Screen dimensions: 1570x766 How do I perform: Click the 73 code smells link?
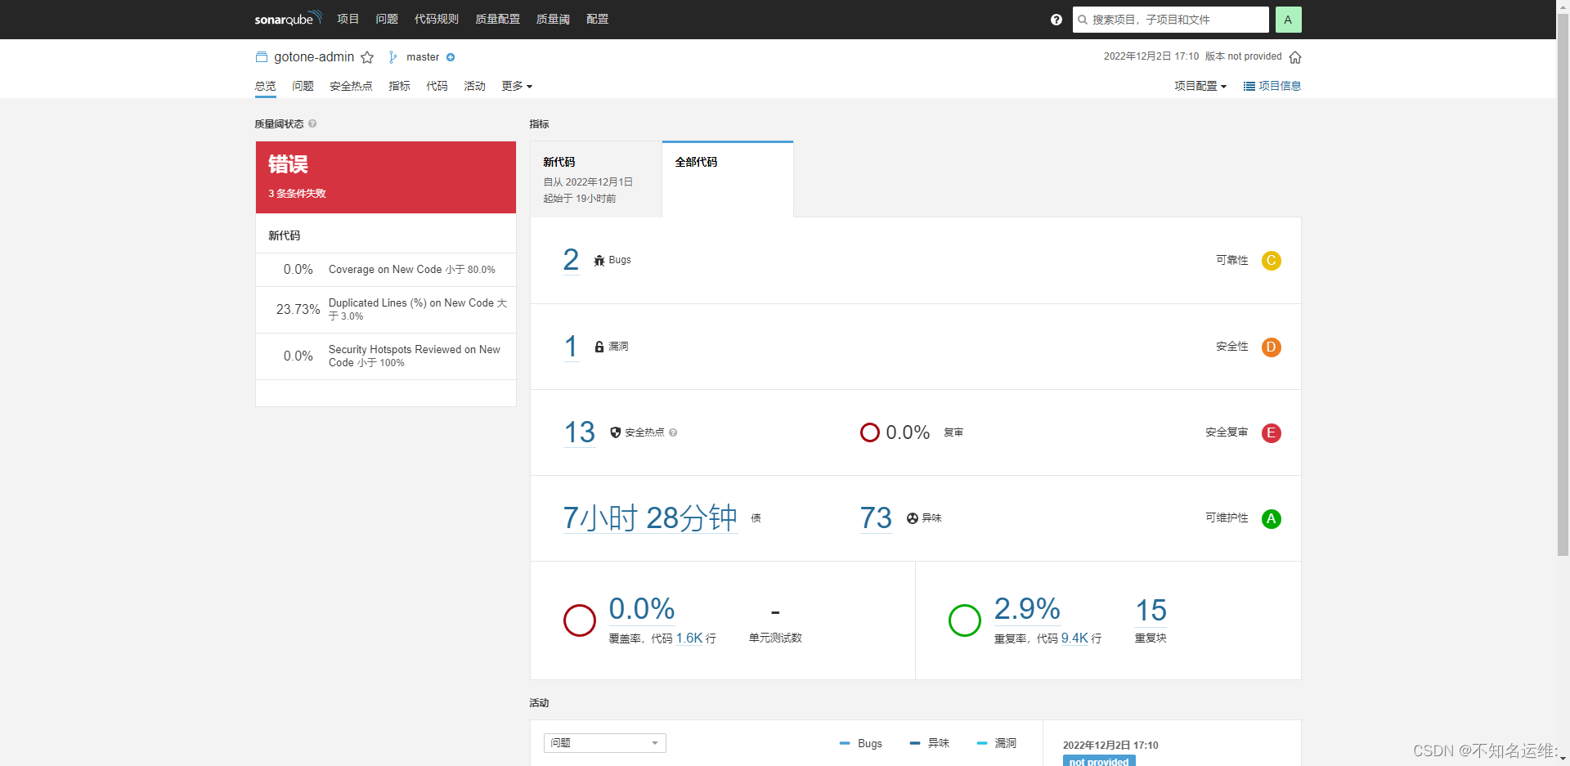(x=876, y=517)
